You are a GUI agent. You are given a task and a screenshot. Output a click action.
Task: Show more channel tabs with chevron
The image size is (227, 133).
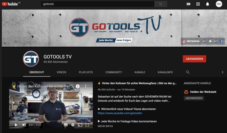pyautogui.click(x=222, y=72)
